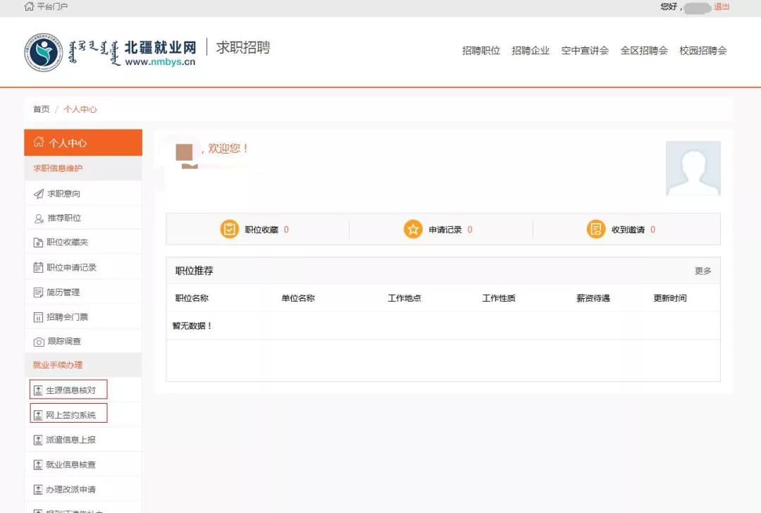Click the 跟踪调查 camera icon
Screen dimensions: 761x513
point(39,342)
